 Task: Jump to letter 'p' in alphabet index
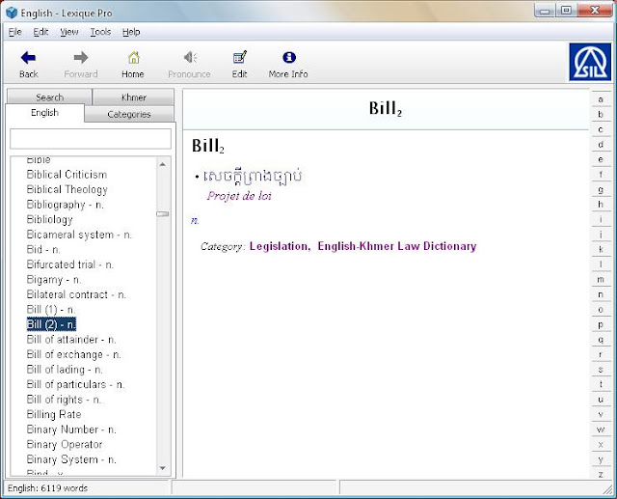tap(601, 324)
